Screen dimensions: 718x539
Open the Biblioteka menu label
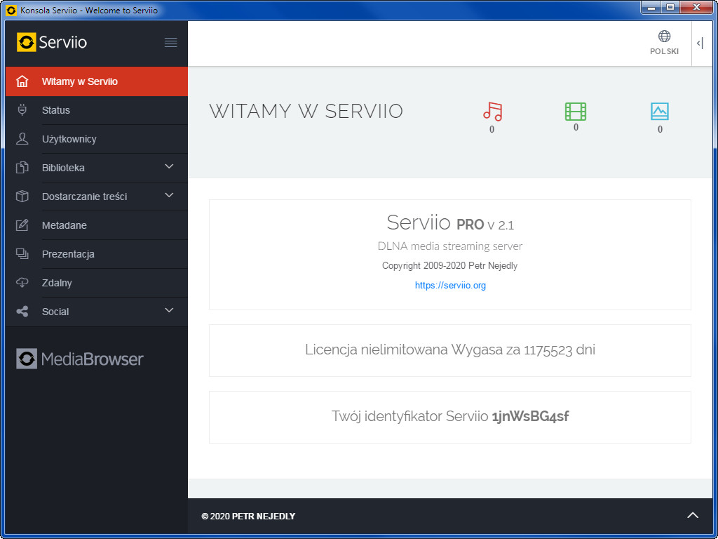click(63, 168)
